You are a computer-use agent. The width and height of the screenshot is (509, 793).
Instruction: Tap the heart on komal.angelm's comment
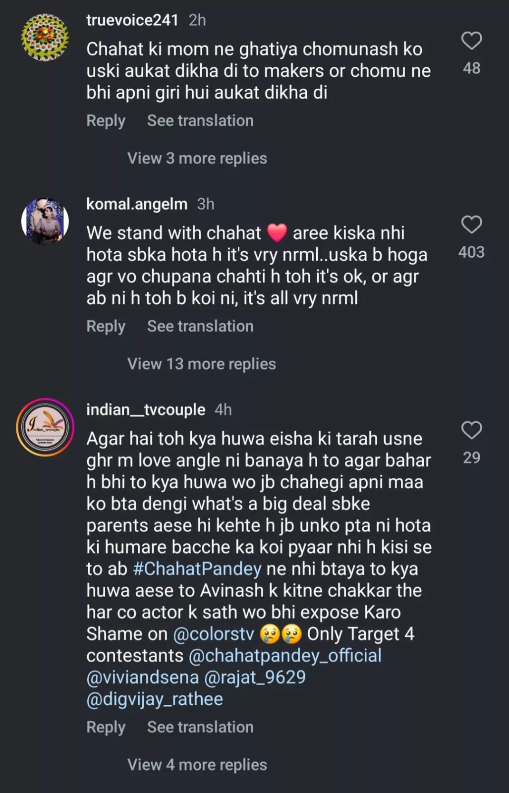click(471, 225)
